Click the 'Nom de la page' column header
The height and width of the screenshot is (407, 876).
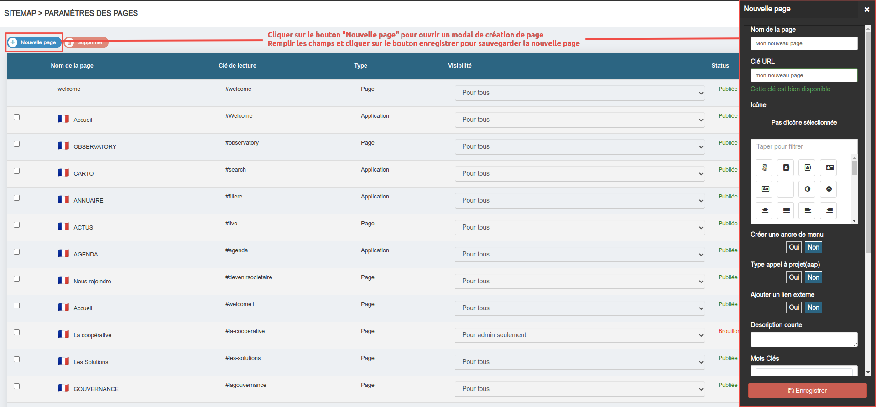pyautogui.click(x=72, y=66)
